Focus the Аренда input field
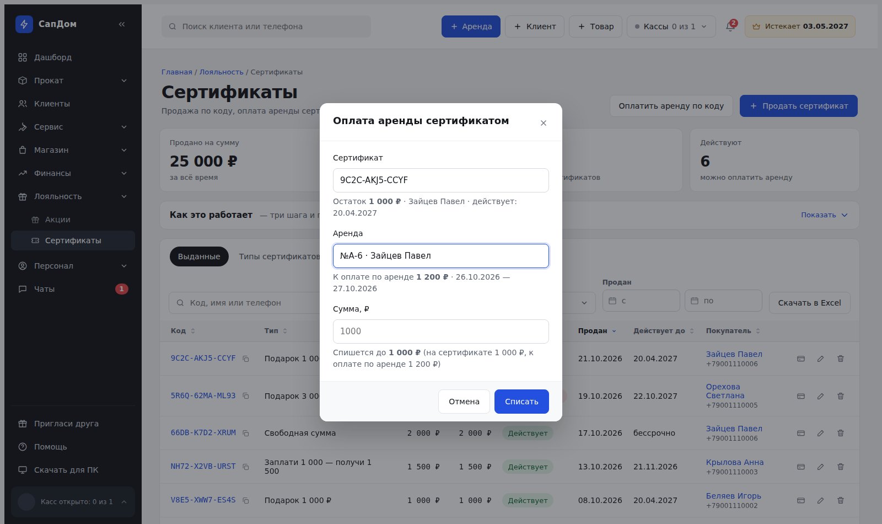The image size is (882, 524). pos(441,256)
